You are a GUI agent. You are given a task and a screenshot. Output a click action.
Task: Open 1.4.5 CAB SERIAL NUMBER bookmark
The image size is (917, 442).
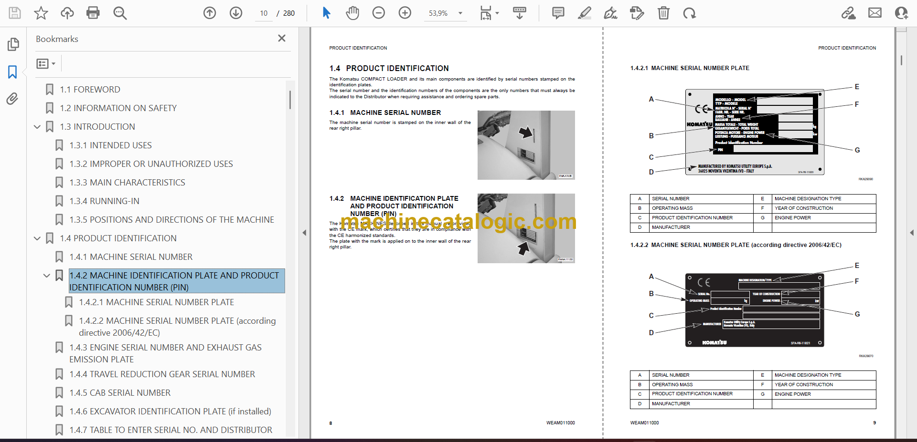(x=120, y=393)
